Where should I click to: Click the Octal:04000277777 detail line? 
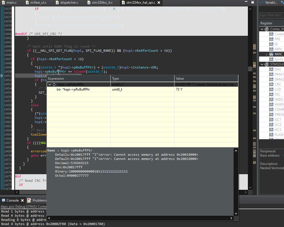click(x=72, y=176)
